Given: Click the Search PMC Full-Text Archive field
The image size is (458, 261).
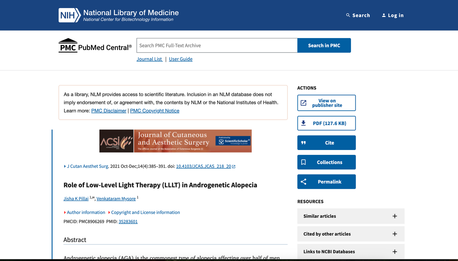Looking at the screenshot, I should coord(217,45).
